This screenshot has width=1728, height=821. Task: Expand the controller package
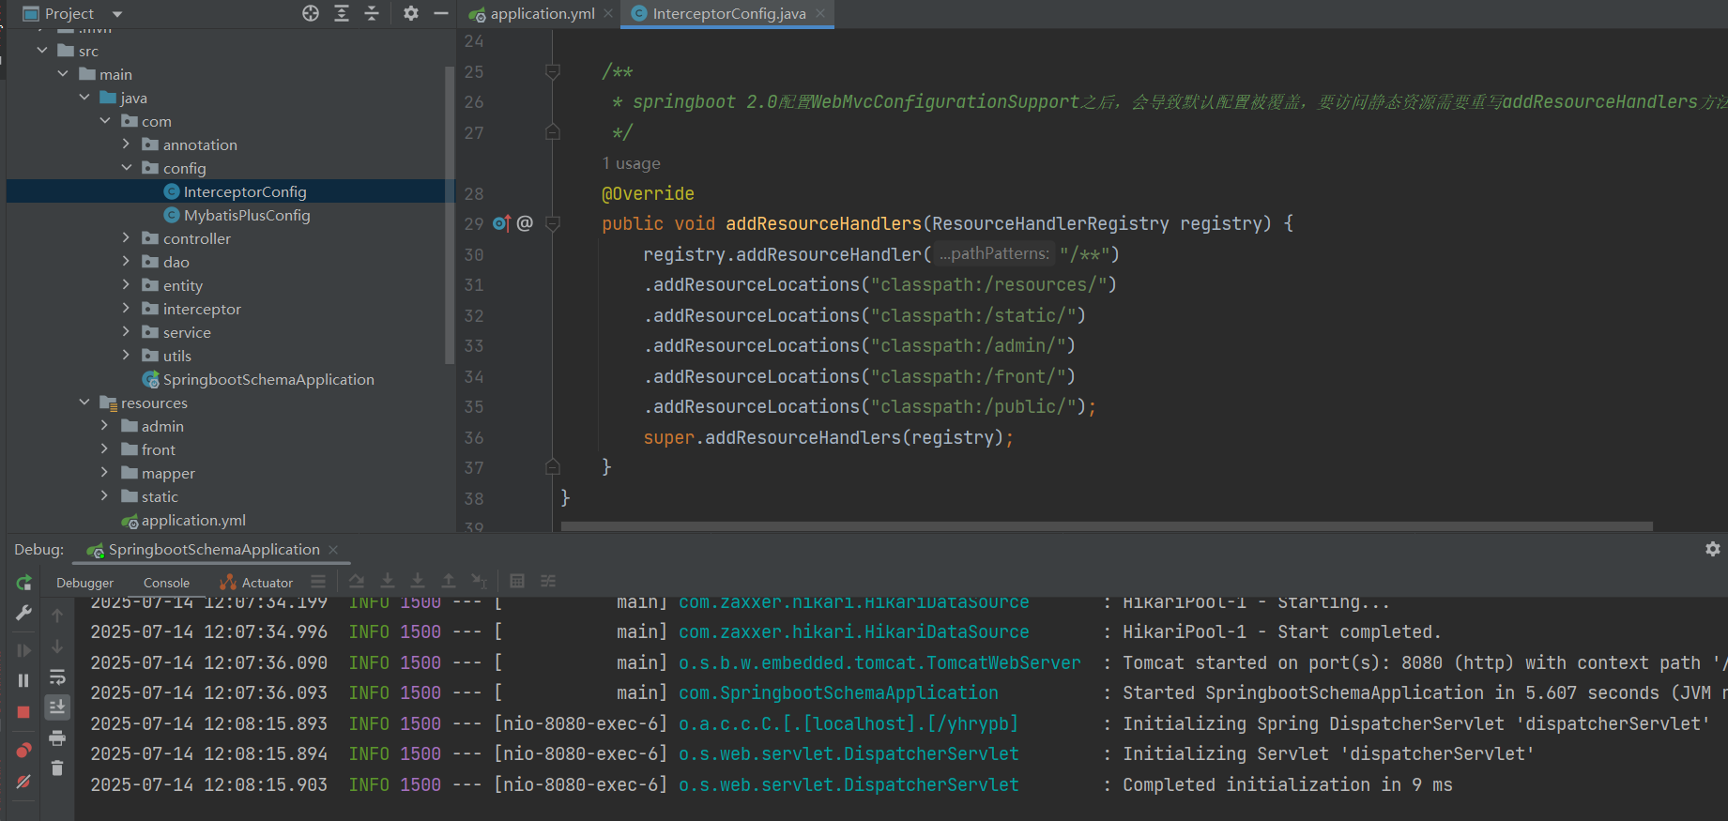(x=126, y=238)
